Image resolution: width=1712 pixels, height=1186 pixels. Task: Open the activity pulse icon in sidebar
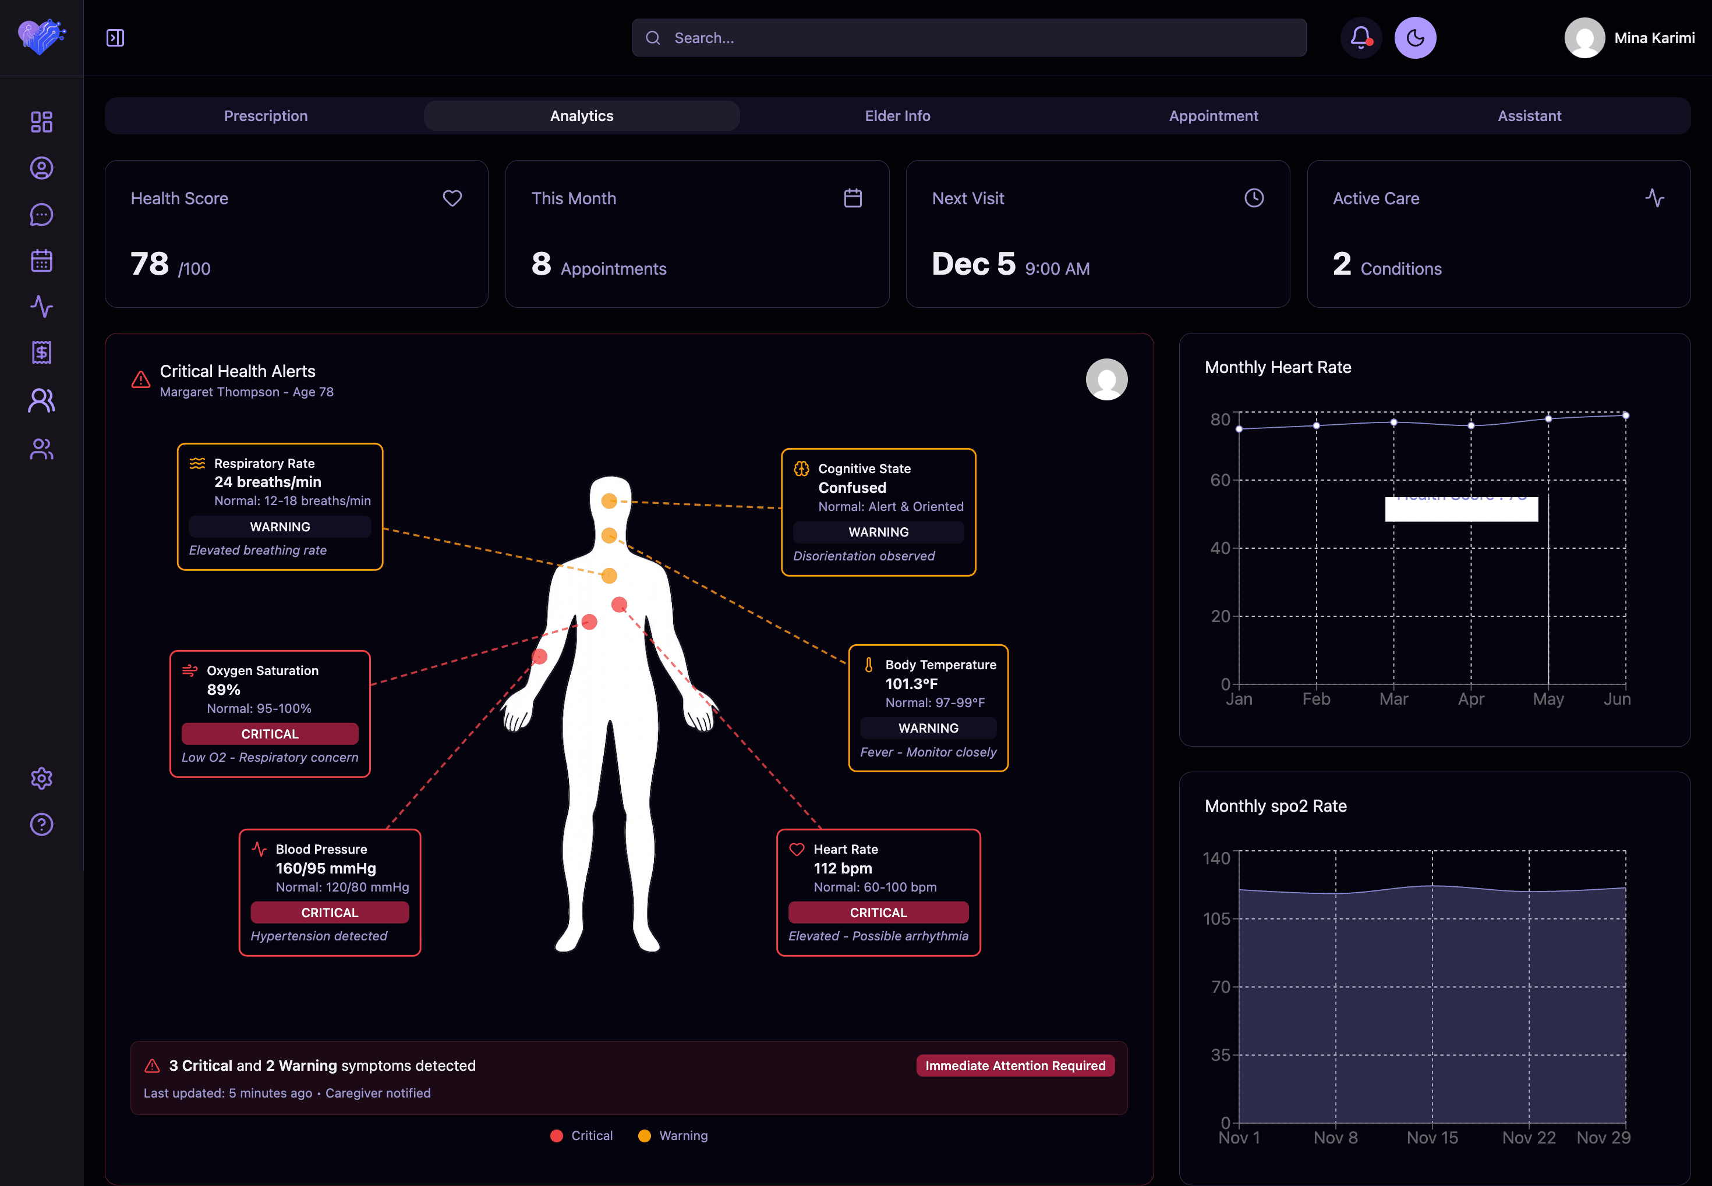pos(41,306)
